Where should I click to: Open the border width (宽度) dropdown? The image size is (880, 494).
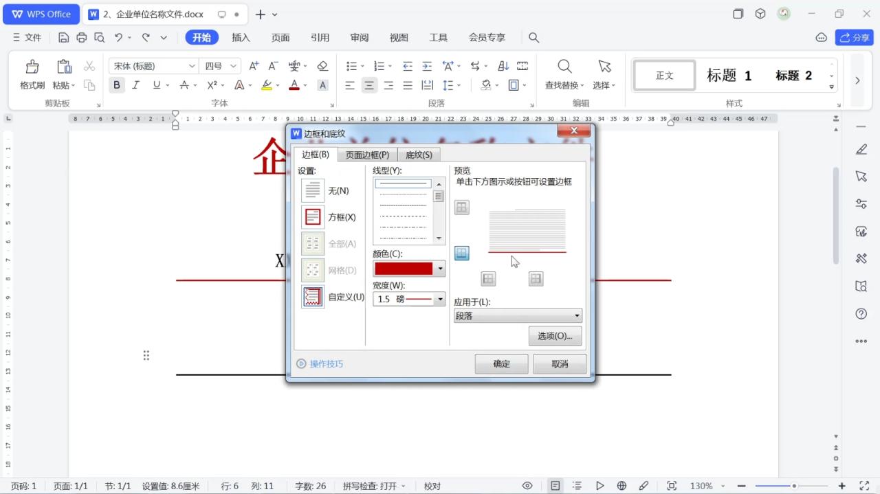[x=440, y=299]
